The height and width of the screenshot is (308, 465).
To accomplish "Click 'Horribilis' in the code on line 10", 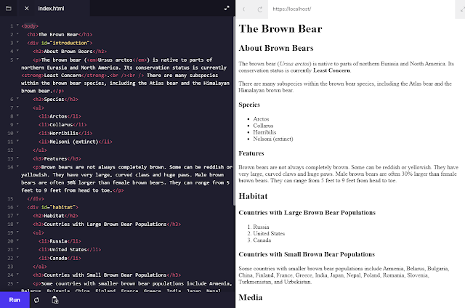I will coord(64,133).
